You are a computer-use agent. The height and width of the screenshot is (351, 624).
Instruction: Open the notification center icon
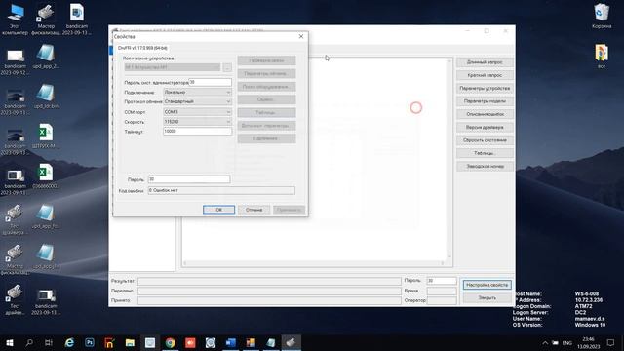[x=610, y=342]
